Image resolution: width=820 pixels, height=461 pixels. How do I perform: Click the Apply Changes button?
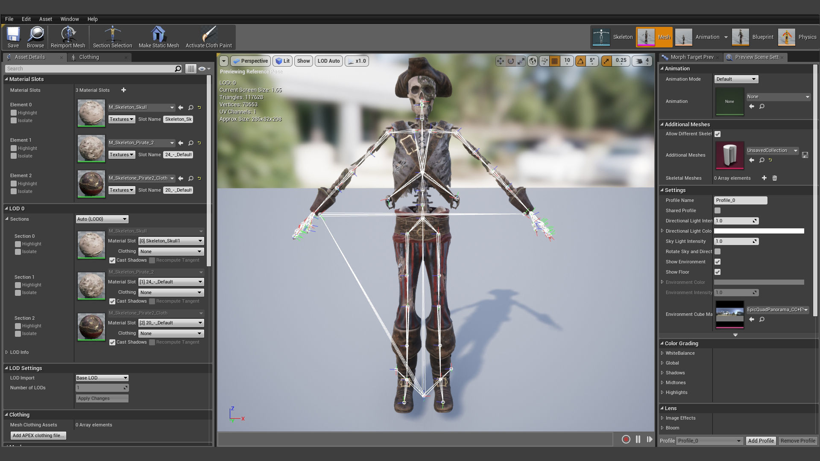pyautogui.click(x=102, y=398)
